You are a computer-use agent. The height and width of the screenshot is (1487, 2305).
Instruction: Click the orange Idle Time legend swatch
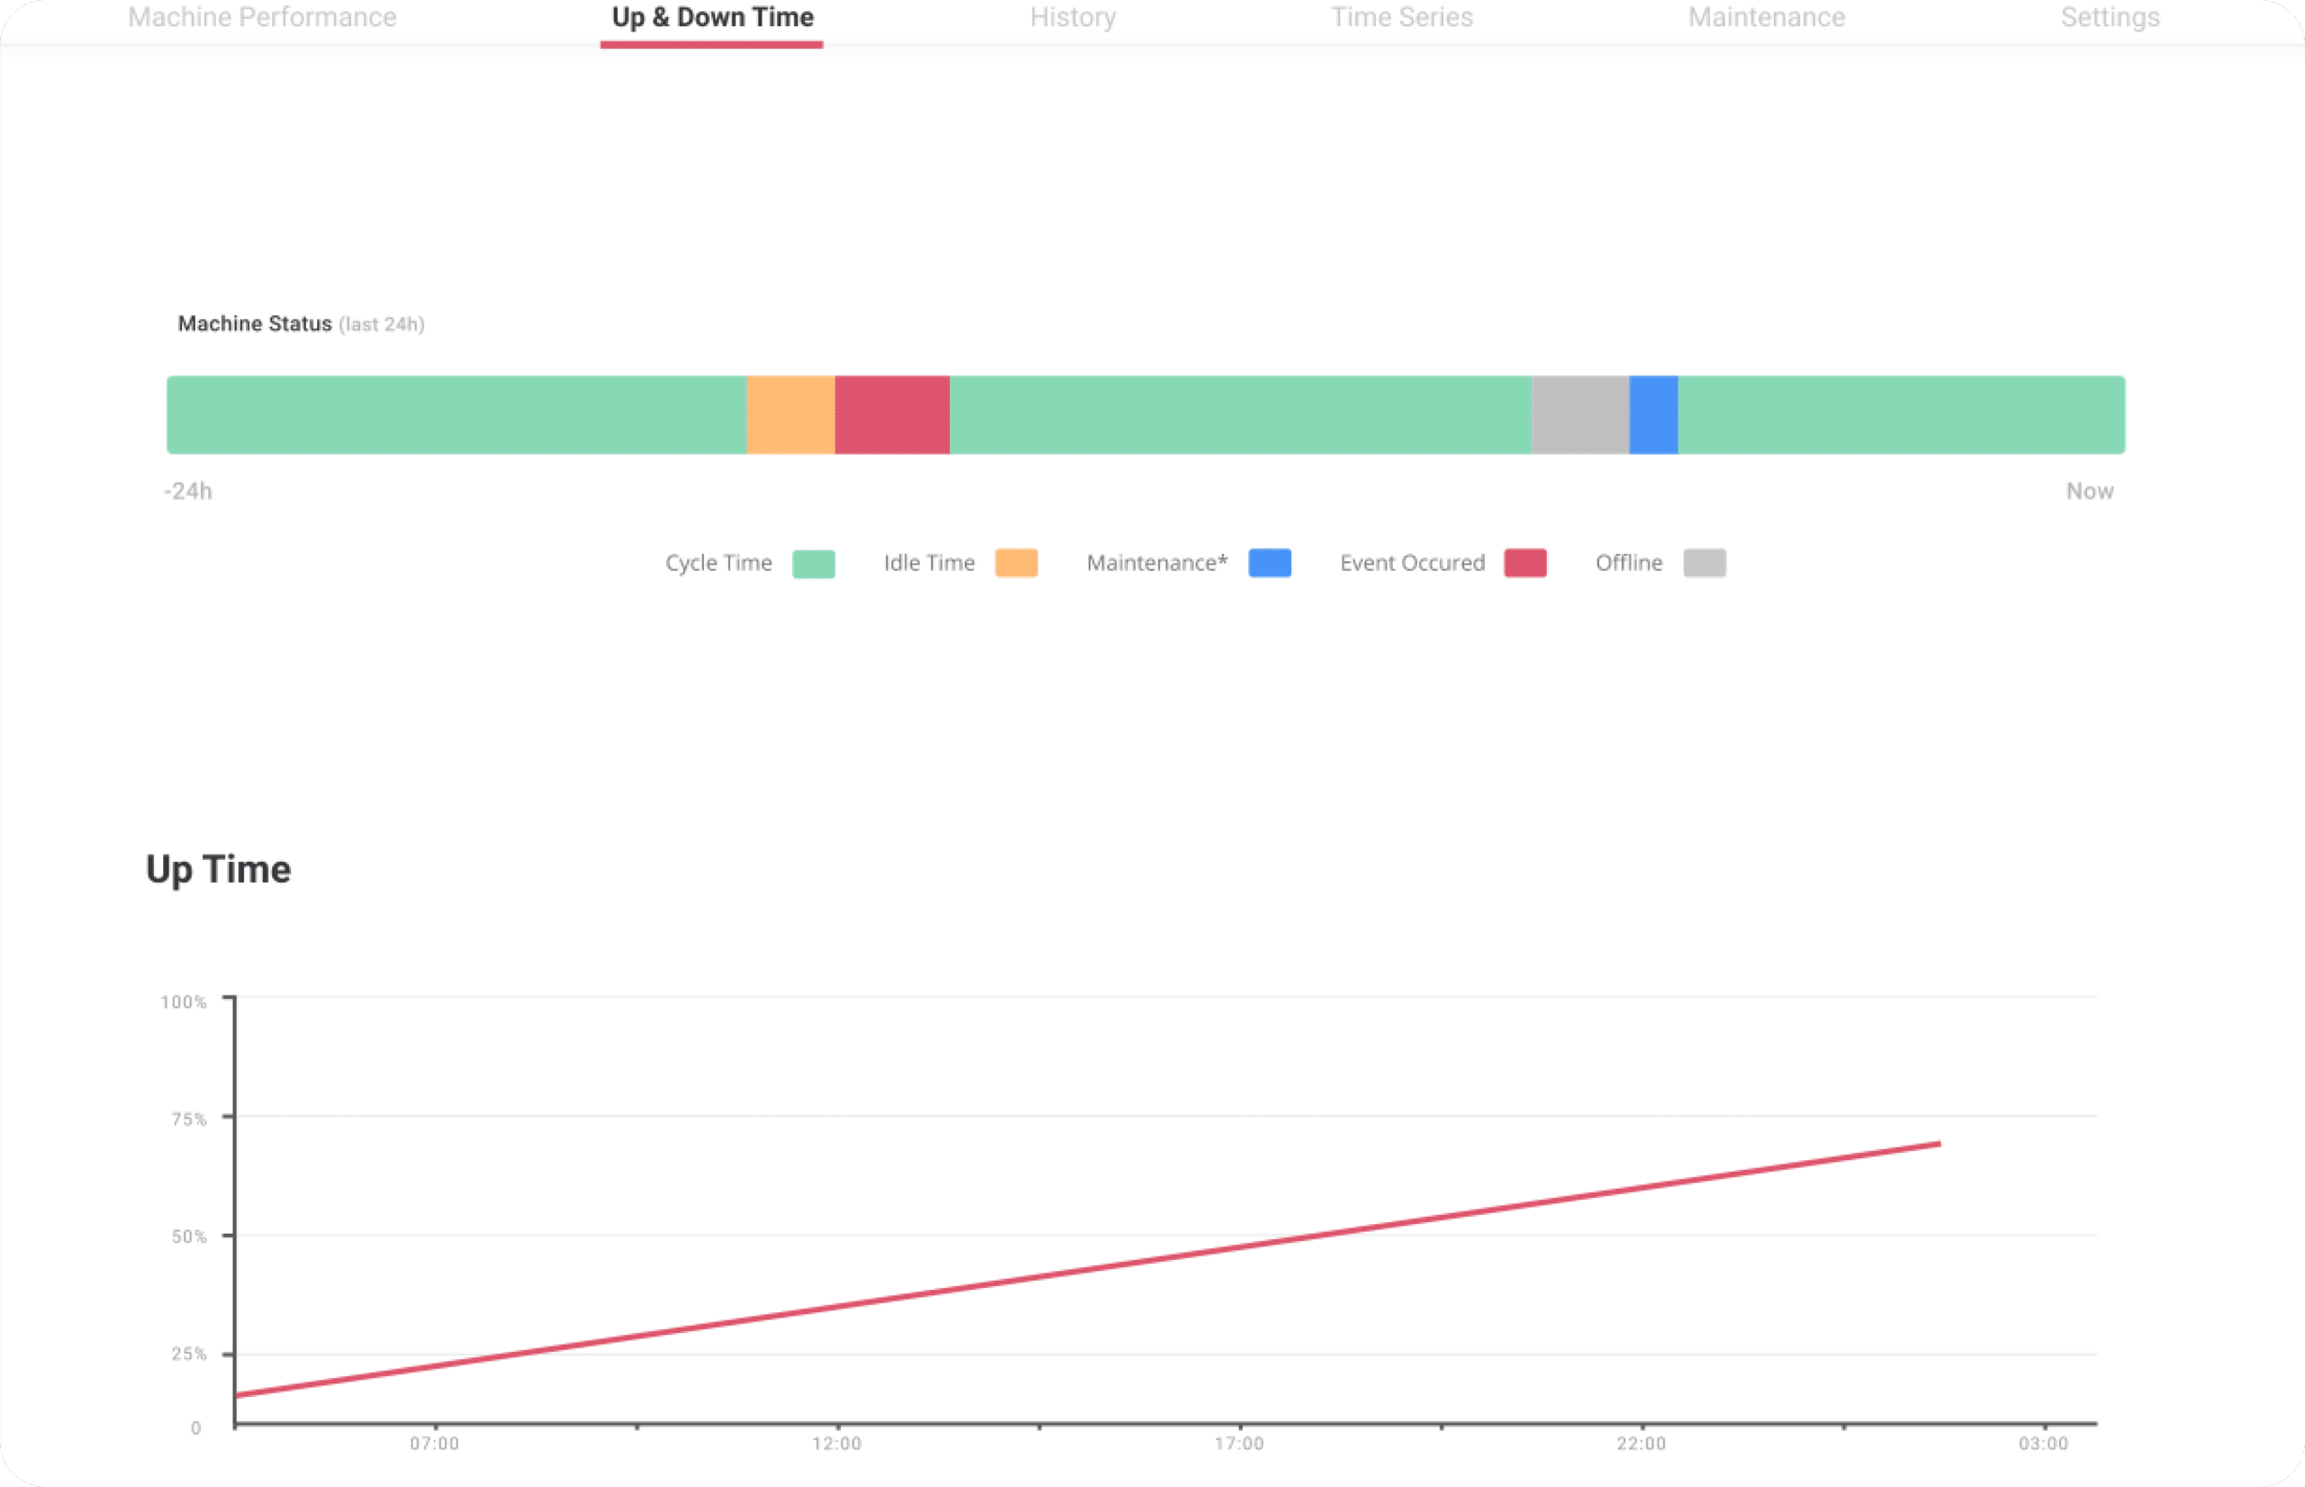pyautogui.click(x=1017, y=563)
